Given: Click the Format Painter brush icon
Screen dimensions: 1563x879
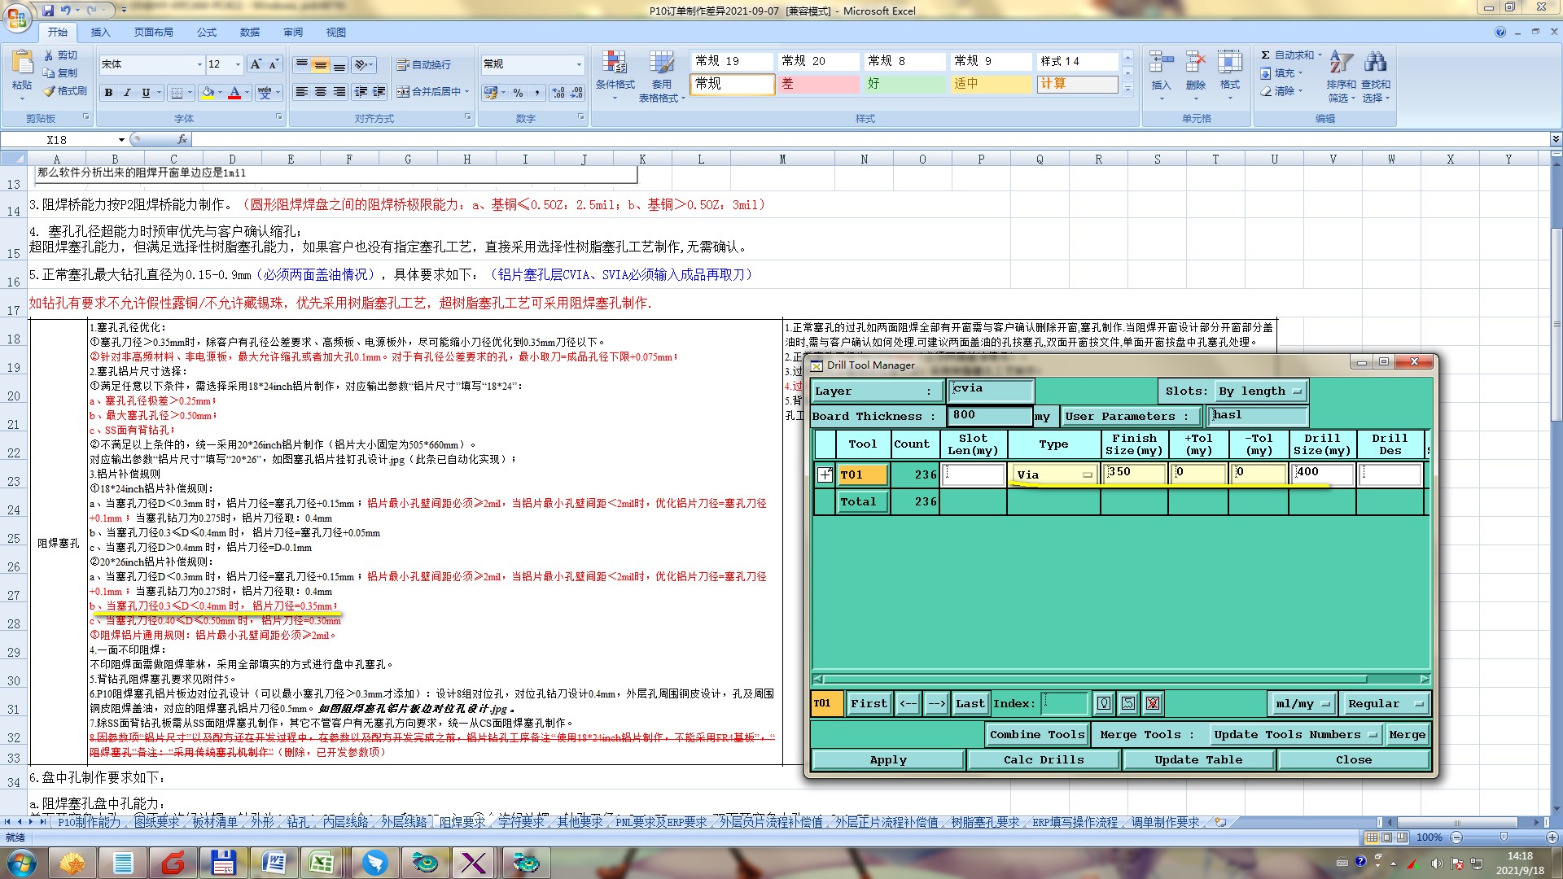Looking at the screenshot, I should [x=50, y=91].
